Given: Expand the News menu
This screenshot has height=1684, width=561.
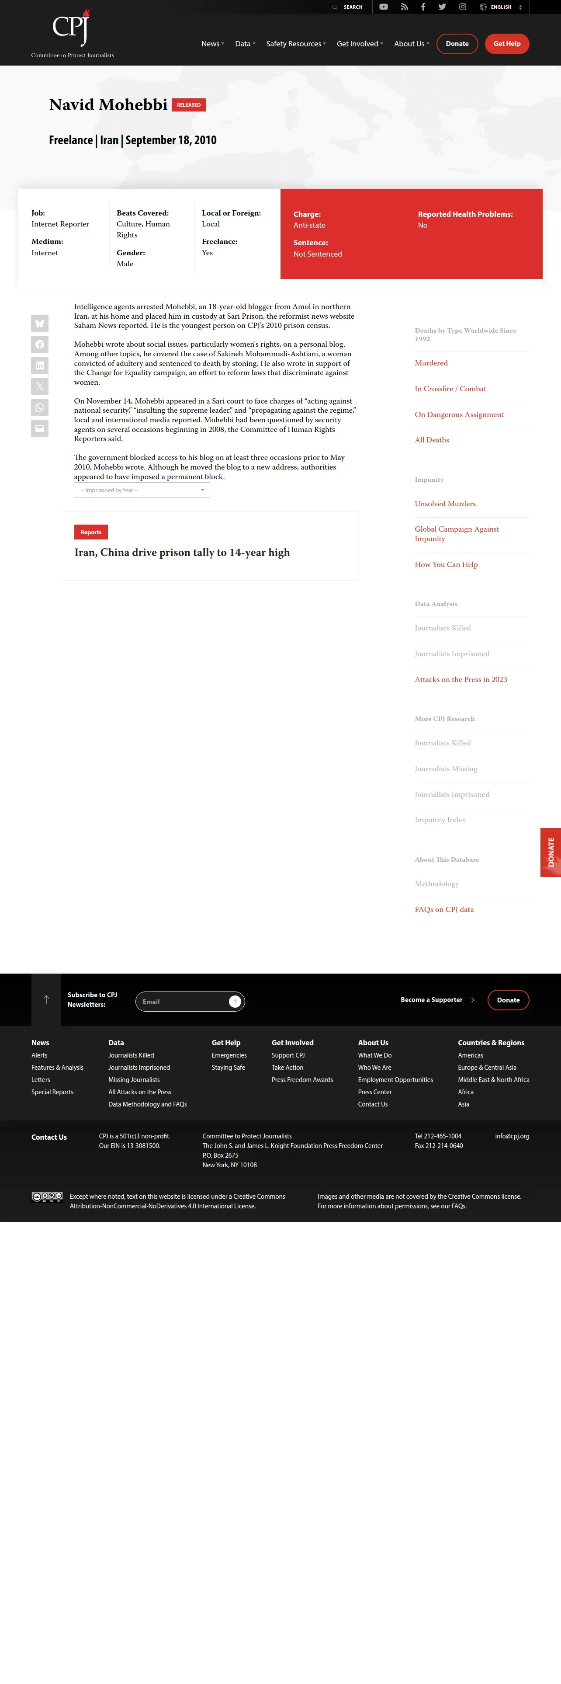Looking at the screenshot, I should click(x=212, y=44).
